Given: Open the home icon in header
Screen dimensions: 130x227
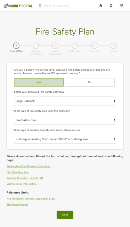Looking at the screenshot, I should 101,5.
